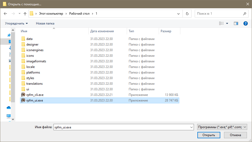The width and height of the screenshot is (252, 142).
Task: Click the sidebar scroll down arrow
Action: (13, 119)
